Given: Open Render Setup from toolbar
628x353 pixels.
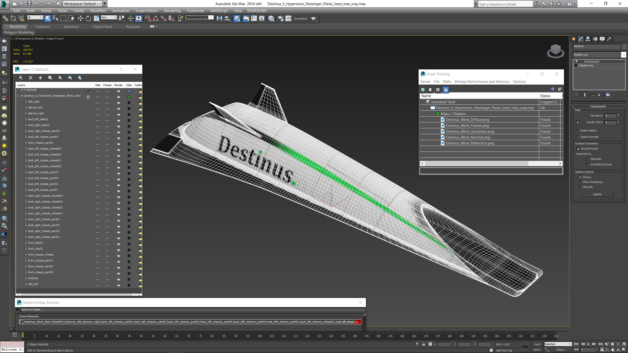Looking at the screenshot, I should (x=280, y=18).
